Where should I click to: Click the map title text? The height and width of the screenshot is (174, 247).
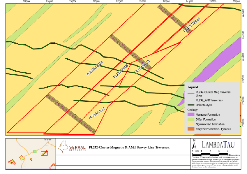coord(129,147)
